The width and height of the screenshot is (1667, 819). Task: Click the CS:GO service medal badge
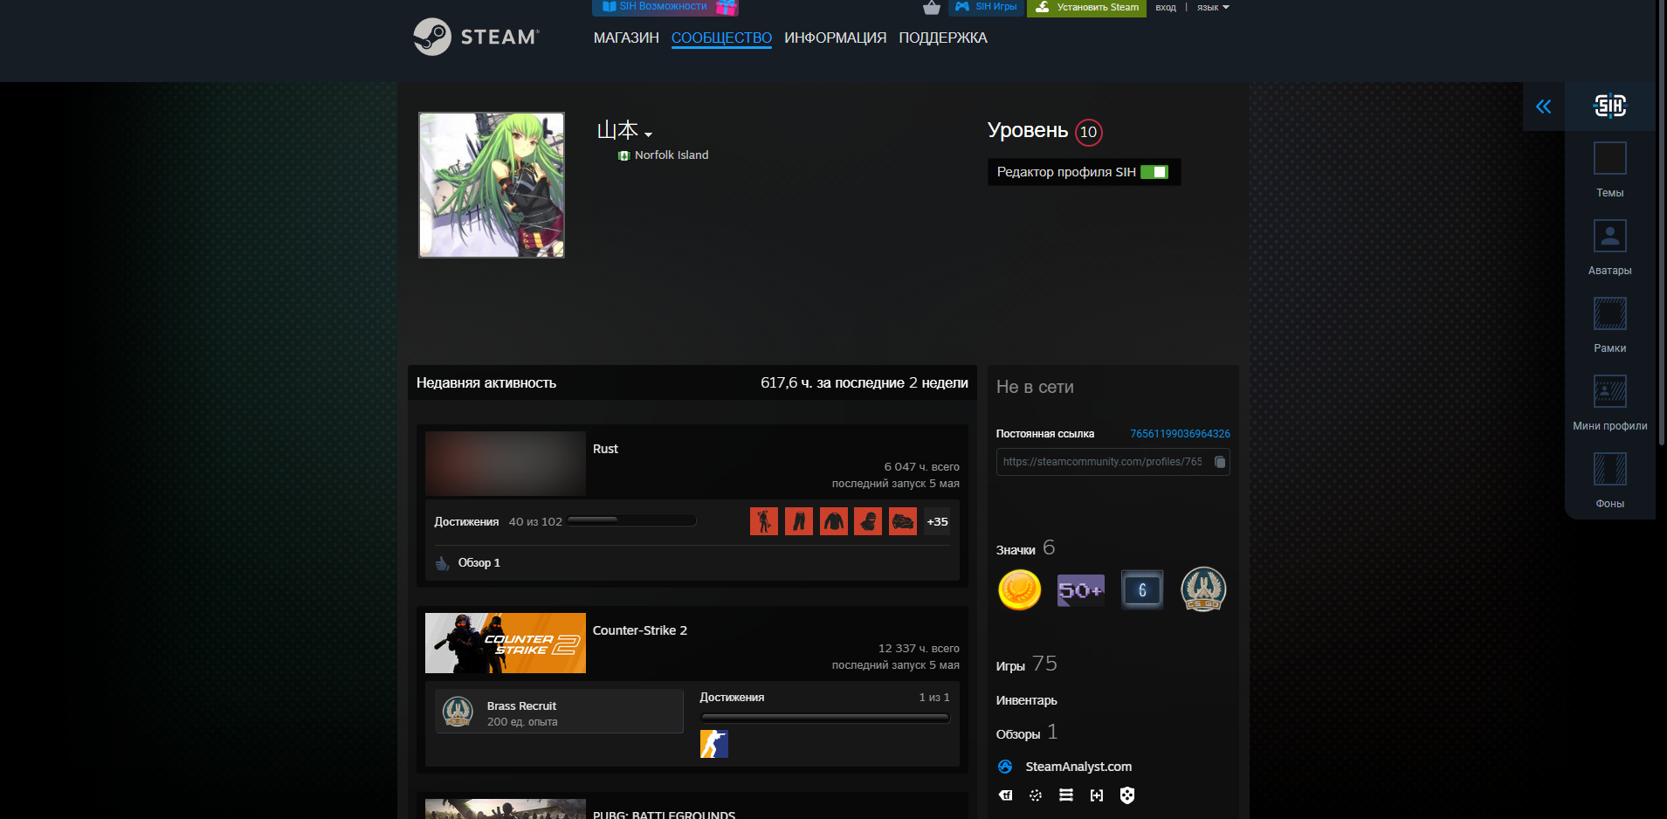pos(1203,589)
